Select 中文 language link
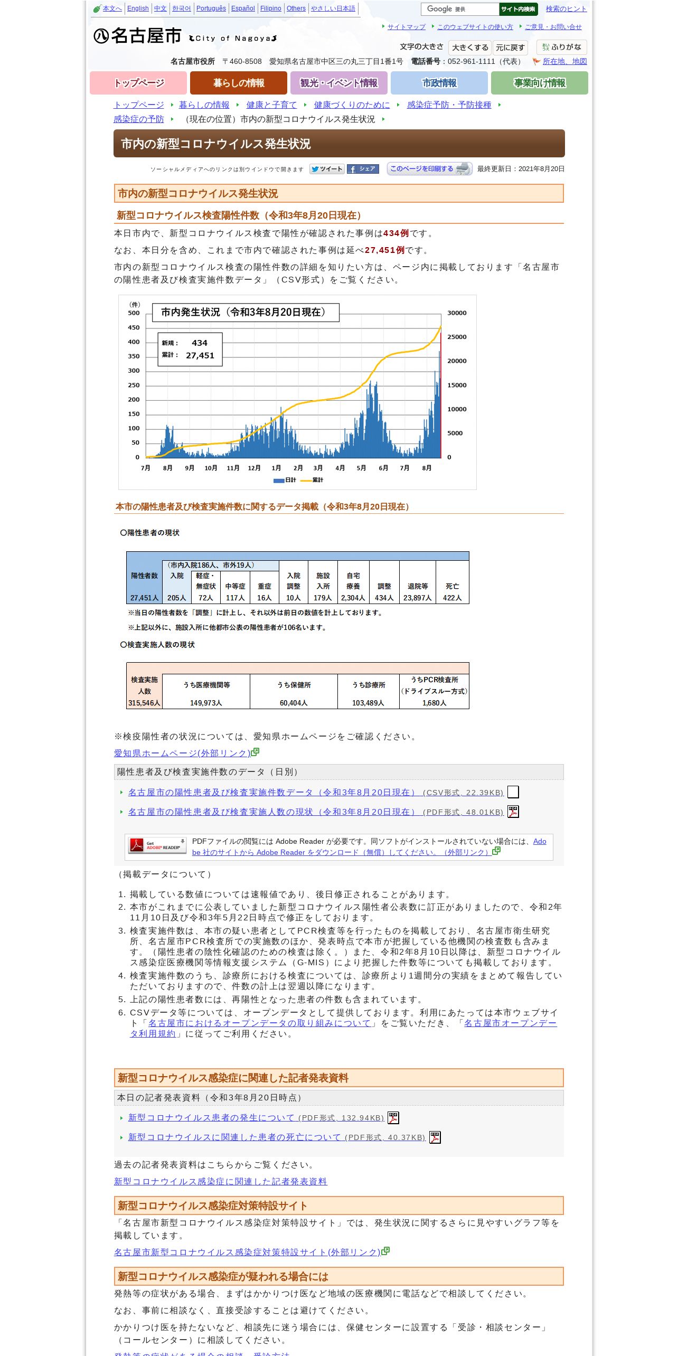The height and width of the screenshot is (1356, 678). tap(161, 8)
